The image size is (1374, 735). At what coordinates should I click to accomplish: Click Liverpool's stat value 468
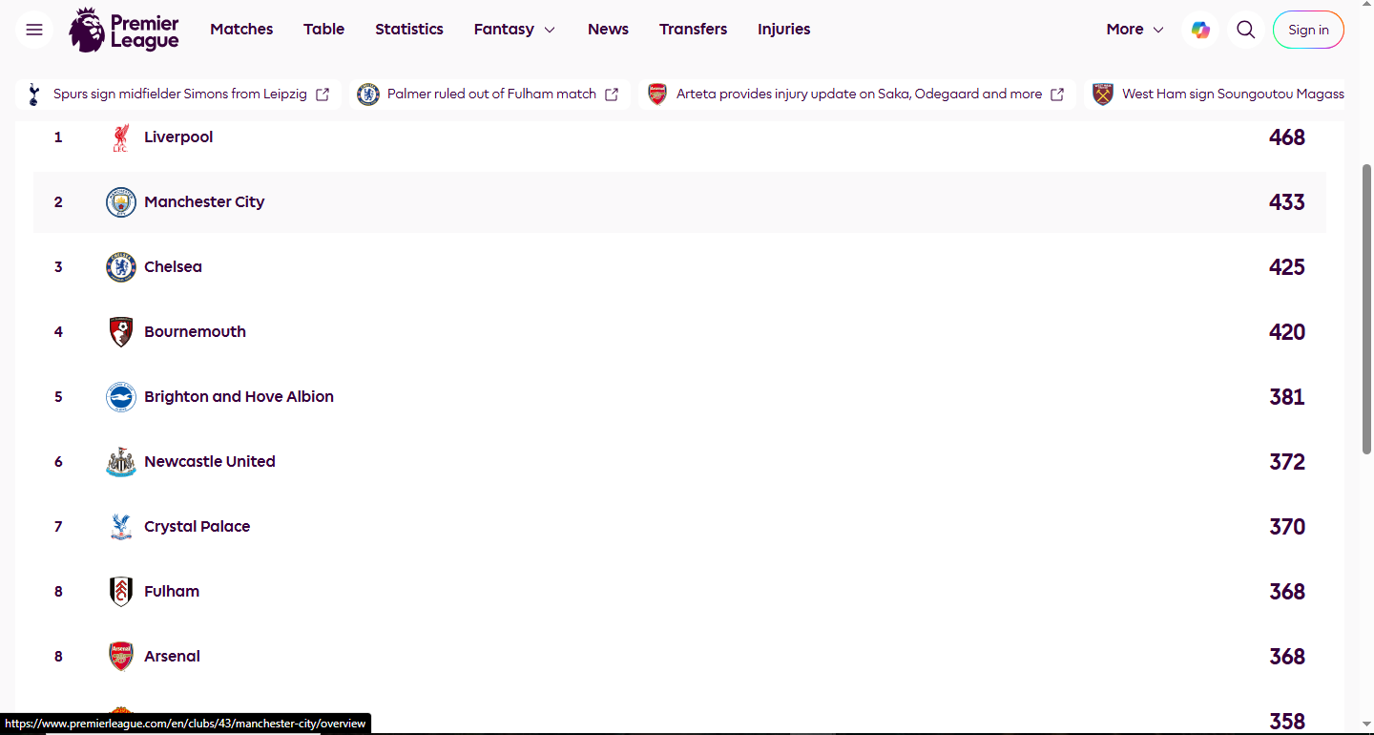[x=1286, y=137]
